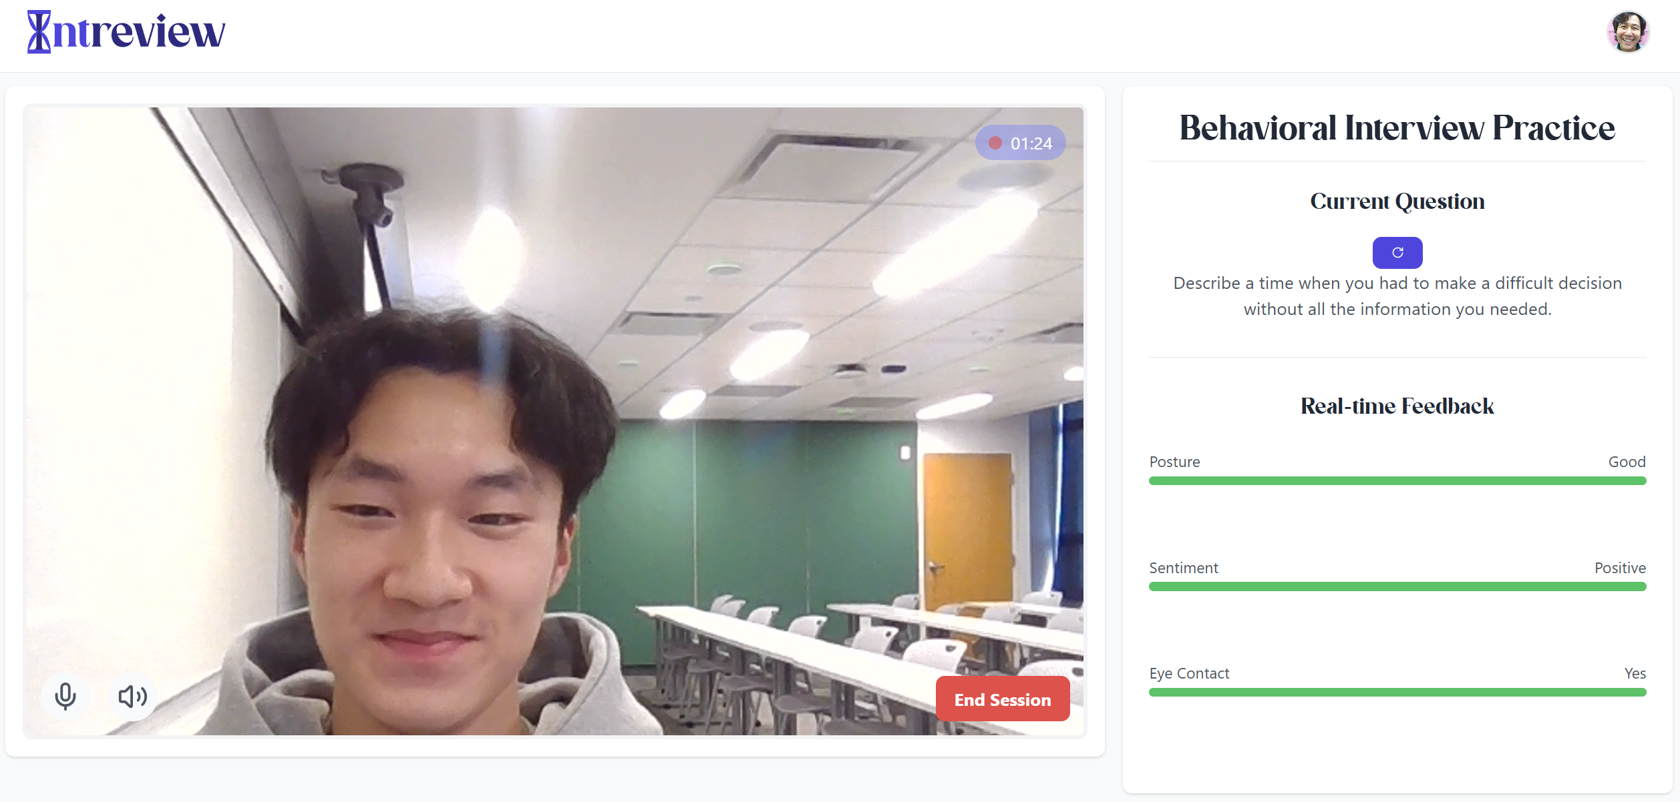Click the interview question text
This screenshot has width=1680, height=802.
1397,296
